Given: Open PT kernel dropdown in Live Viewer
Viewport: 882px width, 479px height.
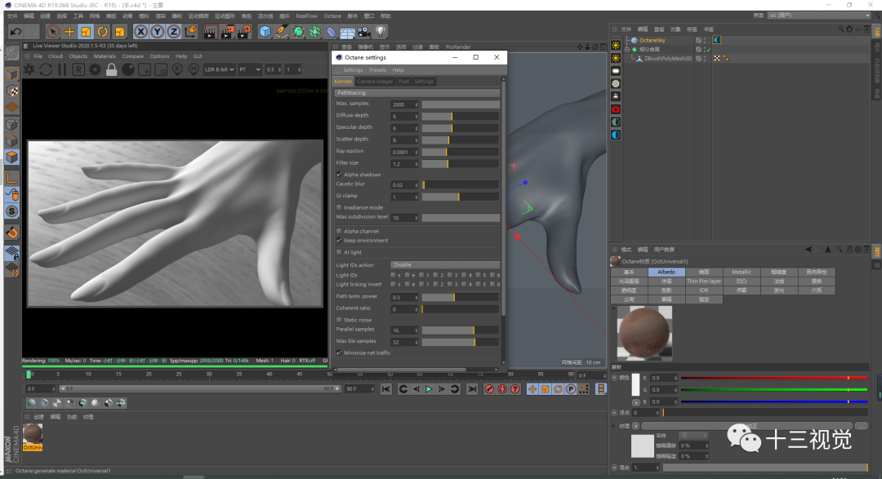Looking at the screenshot, I should point(250,69).
